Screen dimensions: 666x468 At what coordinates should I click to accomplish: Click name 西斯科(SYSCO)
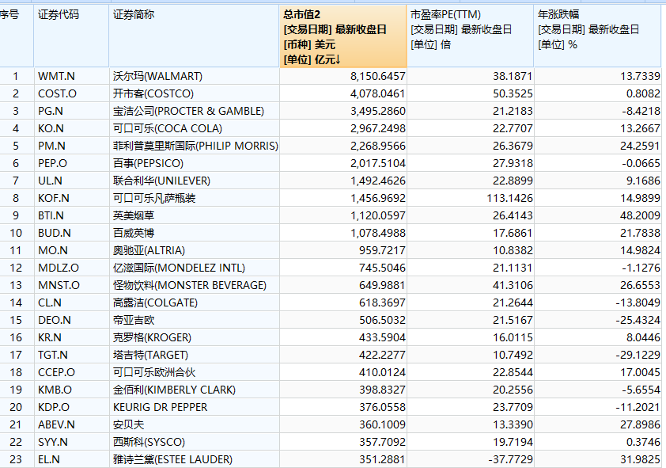click(x=149, y=443)
